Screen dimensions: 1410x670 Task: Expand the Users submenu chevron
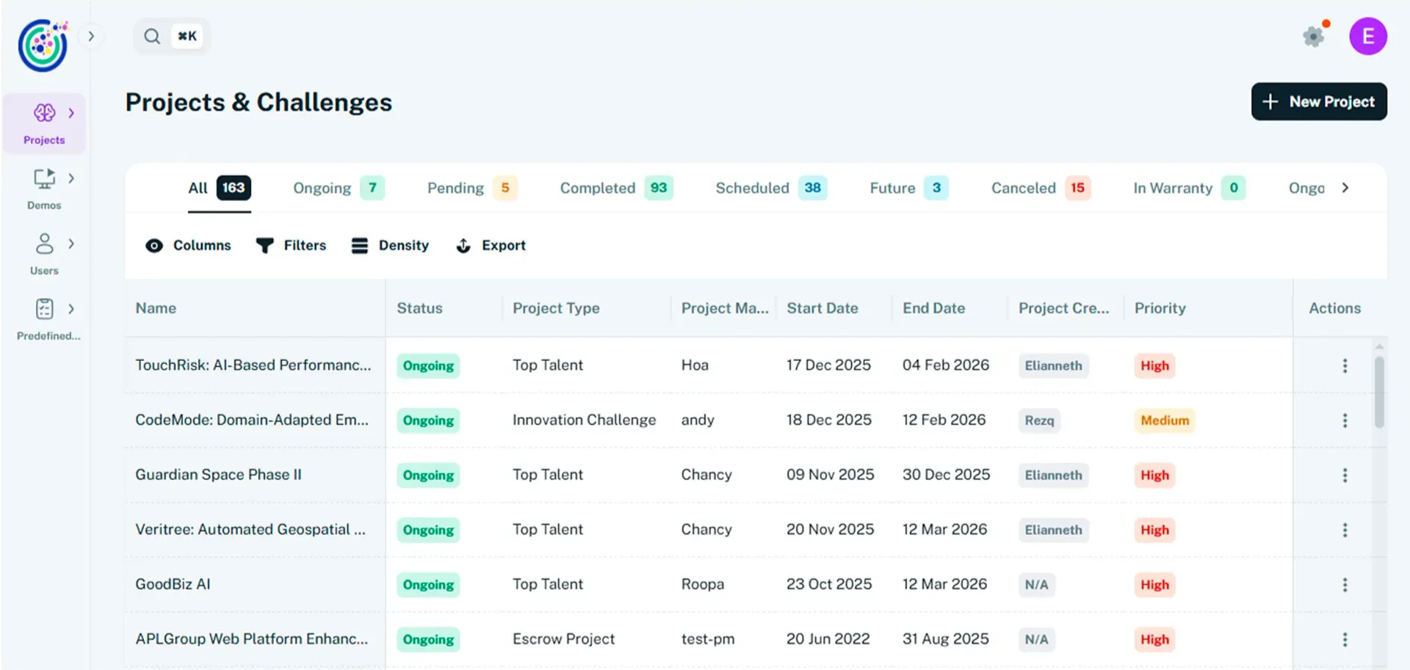pos(71,244)
